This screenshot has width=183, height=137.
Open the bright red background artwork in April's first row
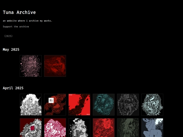click(79, 105)
